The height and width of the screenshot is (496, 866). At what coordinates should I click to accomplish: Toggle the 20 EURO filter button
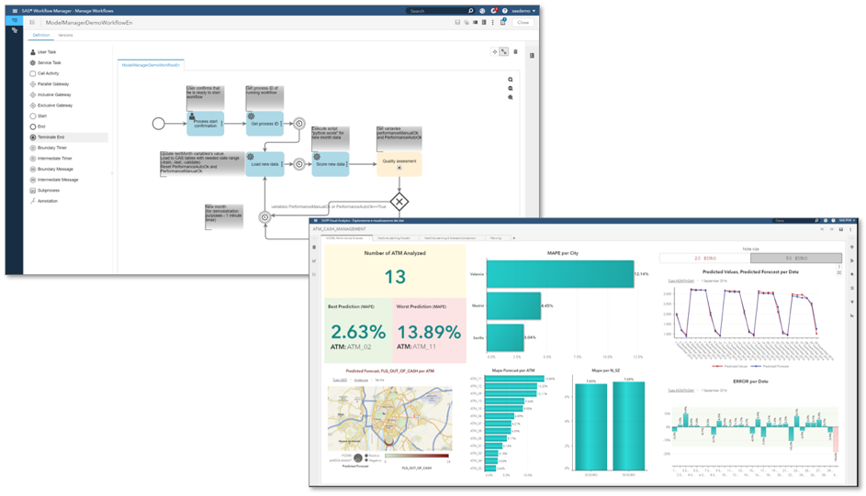[704, 259]
